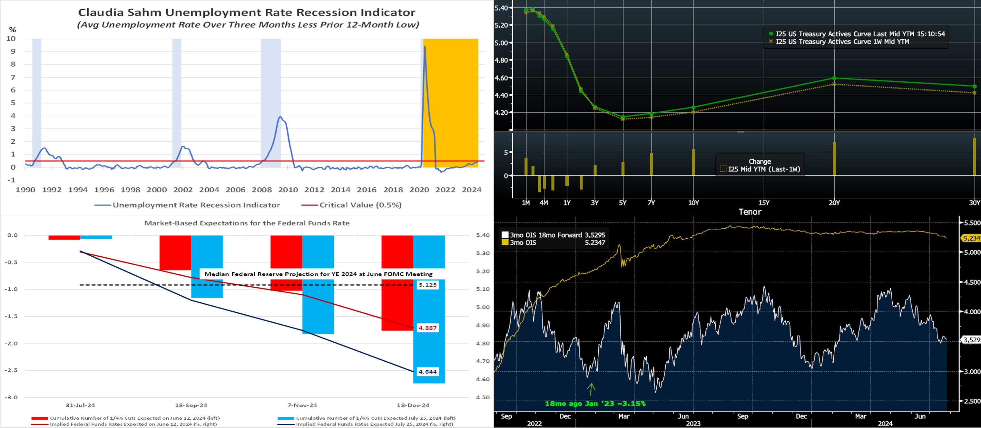
Task: Click the divider grip between yield curve and Change panels
Action: click(x=740, y=132)
